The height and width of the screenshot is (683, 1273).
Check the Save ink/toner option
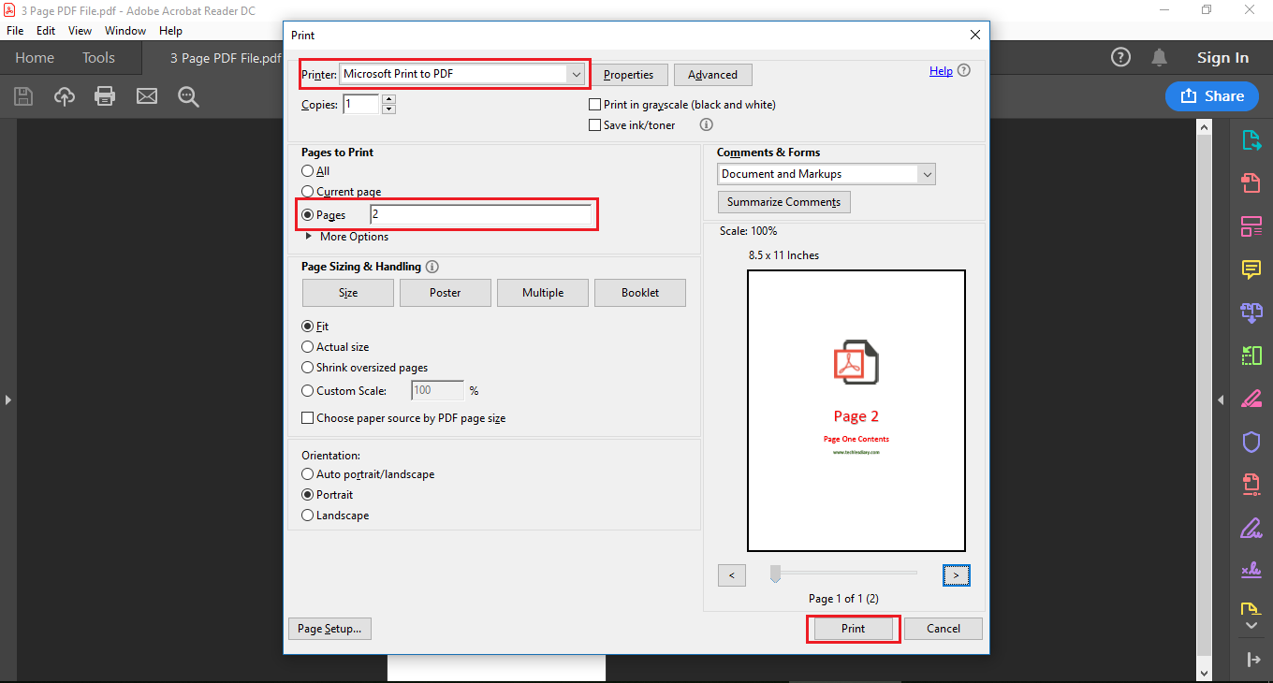(594, 125)
